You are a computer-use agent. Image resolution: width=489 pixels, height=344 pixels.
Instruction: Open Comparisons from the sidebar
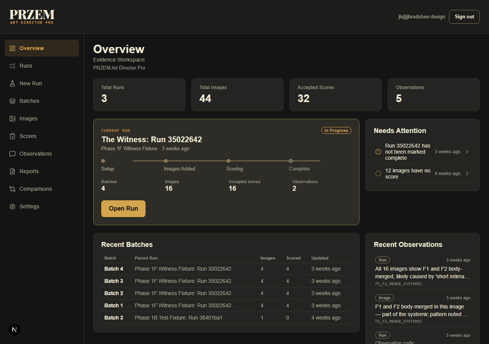coord(42,189)
